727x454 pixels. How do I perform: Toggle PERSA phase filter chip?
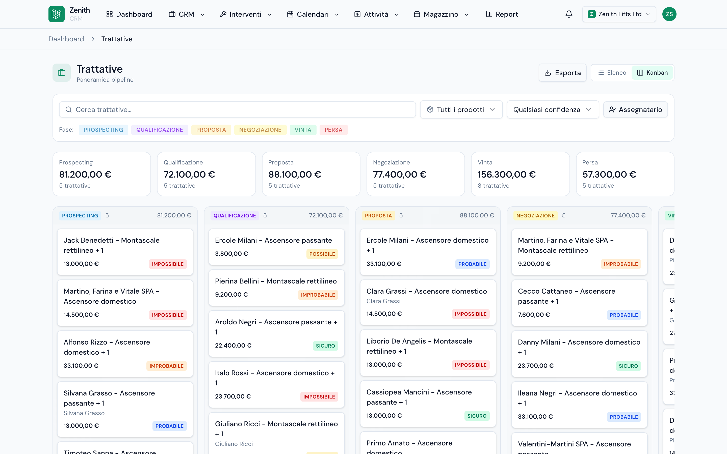(333, 130)
